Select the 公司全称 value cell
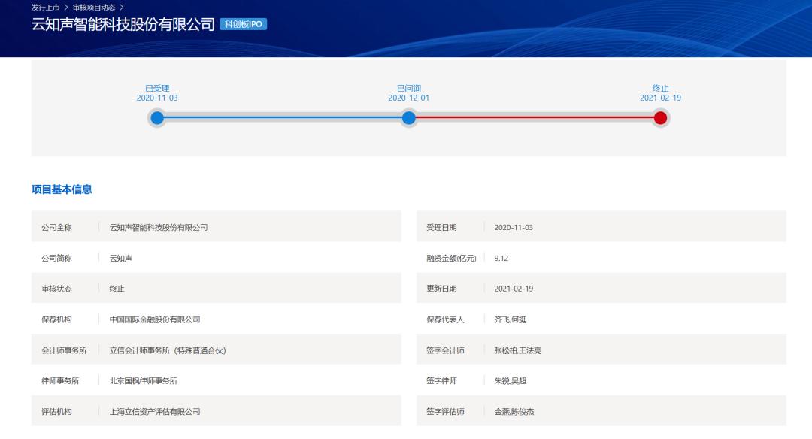The image size is (812, 439). tap(159, 227)
